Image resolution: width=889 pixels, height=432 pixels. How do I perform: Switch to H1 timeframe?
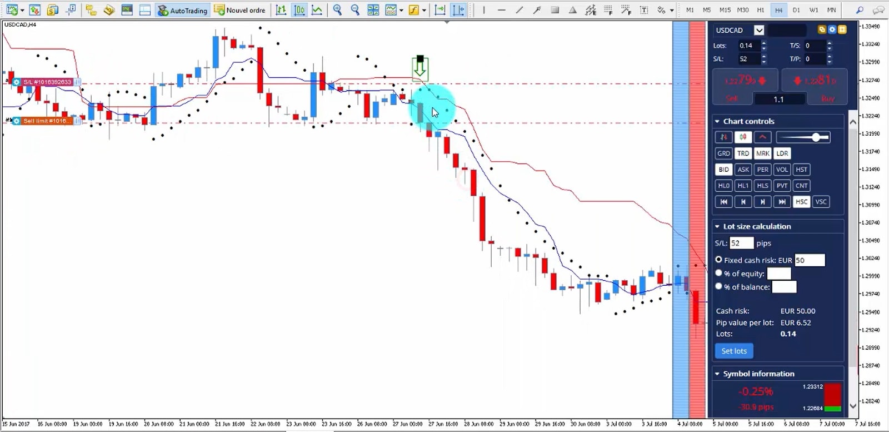point(761,10)
